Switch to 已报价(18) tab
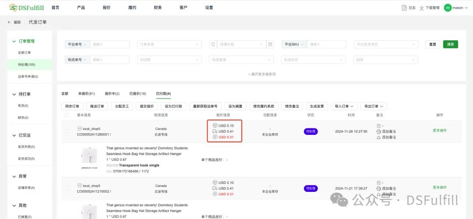The image size is (473, 219). coord(138,94)
